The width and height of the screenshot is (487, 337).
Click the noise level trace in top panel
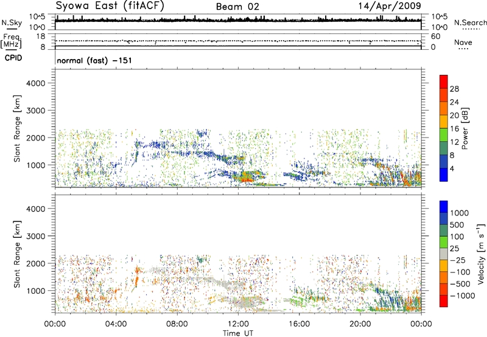point(238,20)
